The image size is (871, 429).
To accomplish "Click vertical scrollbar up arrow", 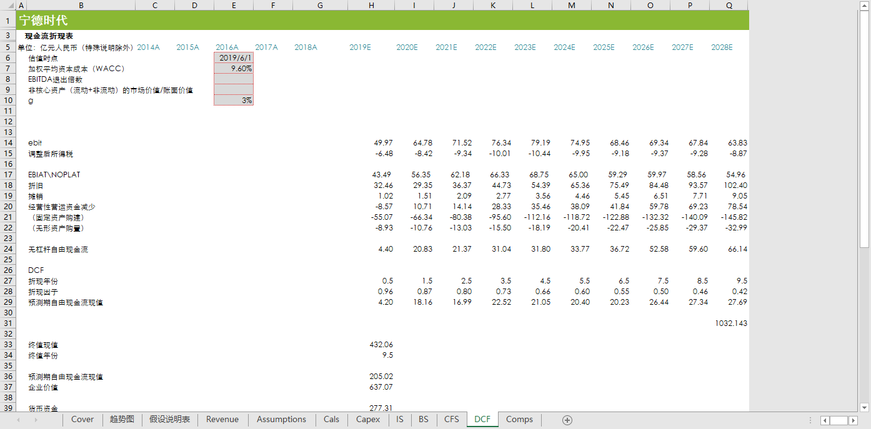I will click(x=865, y=5).
